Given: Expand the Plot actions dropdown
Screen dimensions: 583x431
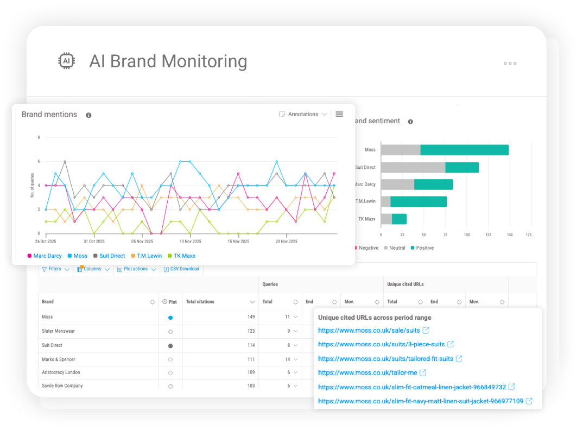Looking at the screenshot, I should click(x=136, y=269).
